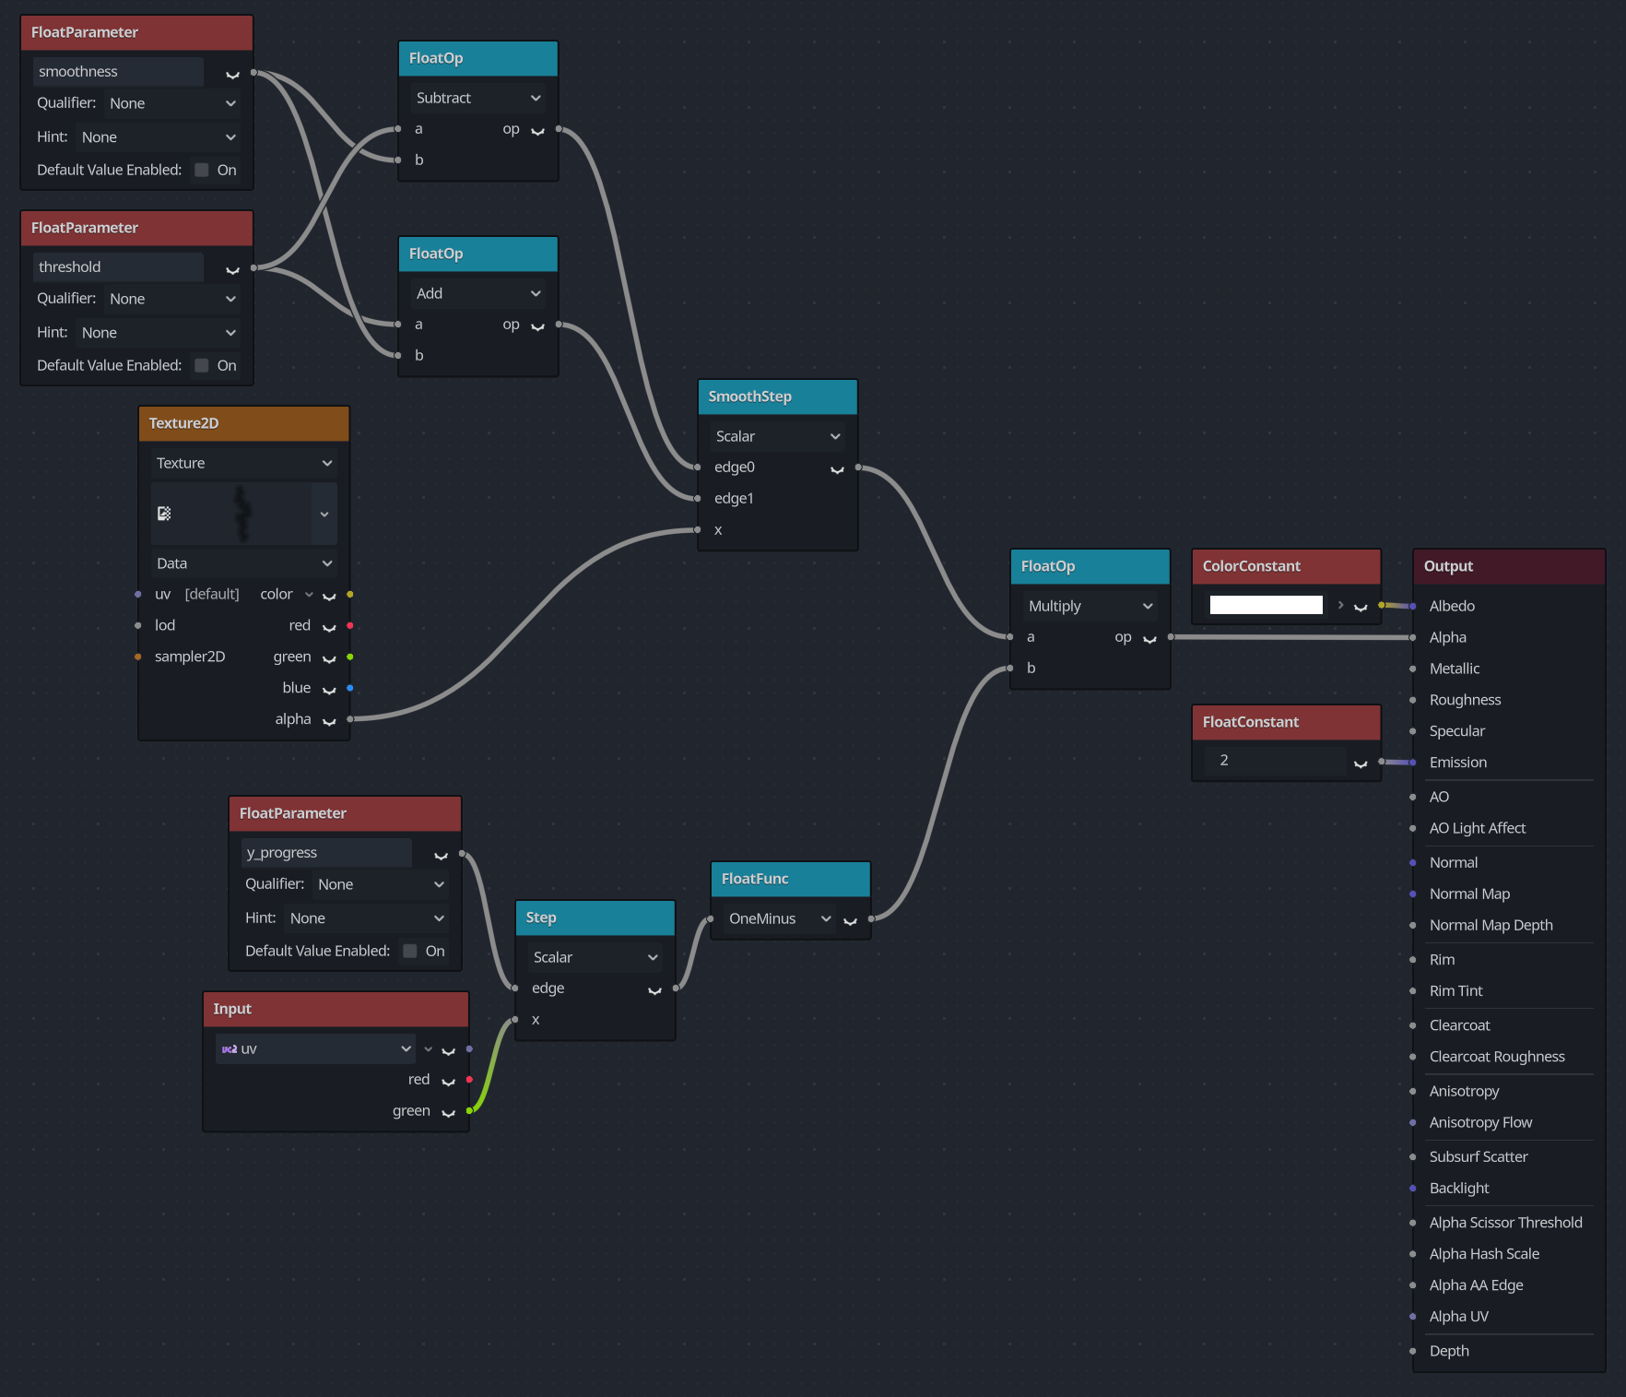This screenshot has height=1397, width=1626.
Task: Click the y_progress name field
Action: 326,853
